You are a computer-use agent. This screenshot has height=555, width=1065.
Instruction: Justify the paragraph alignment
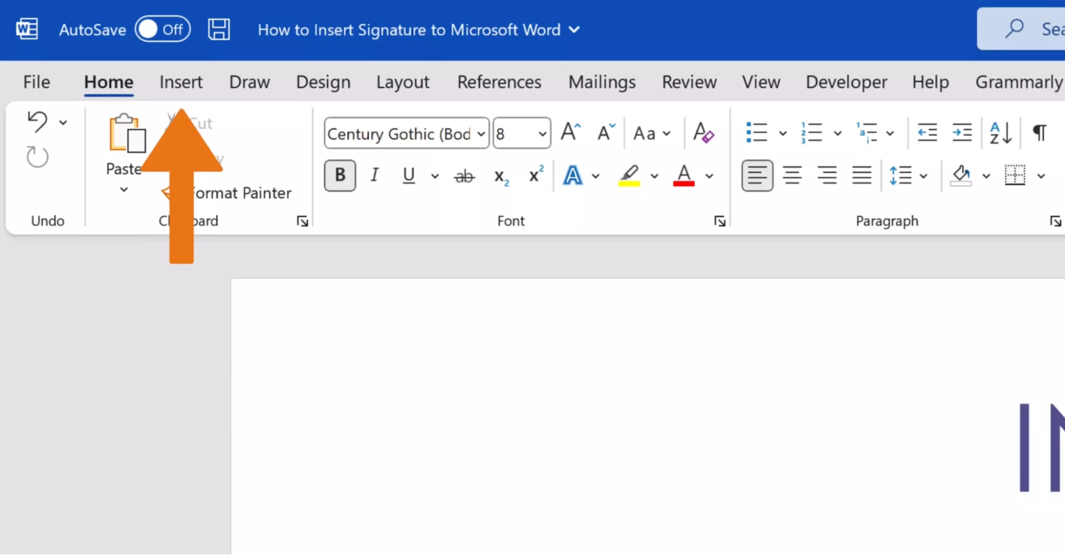point(861,175)
